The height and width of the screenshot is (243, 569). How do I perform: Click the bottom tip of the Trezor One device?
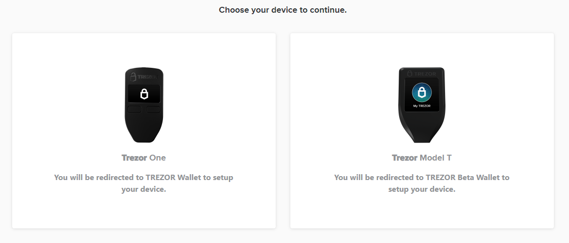[143, 138]
